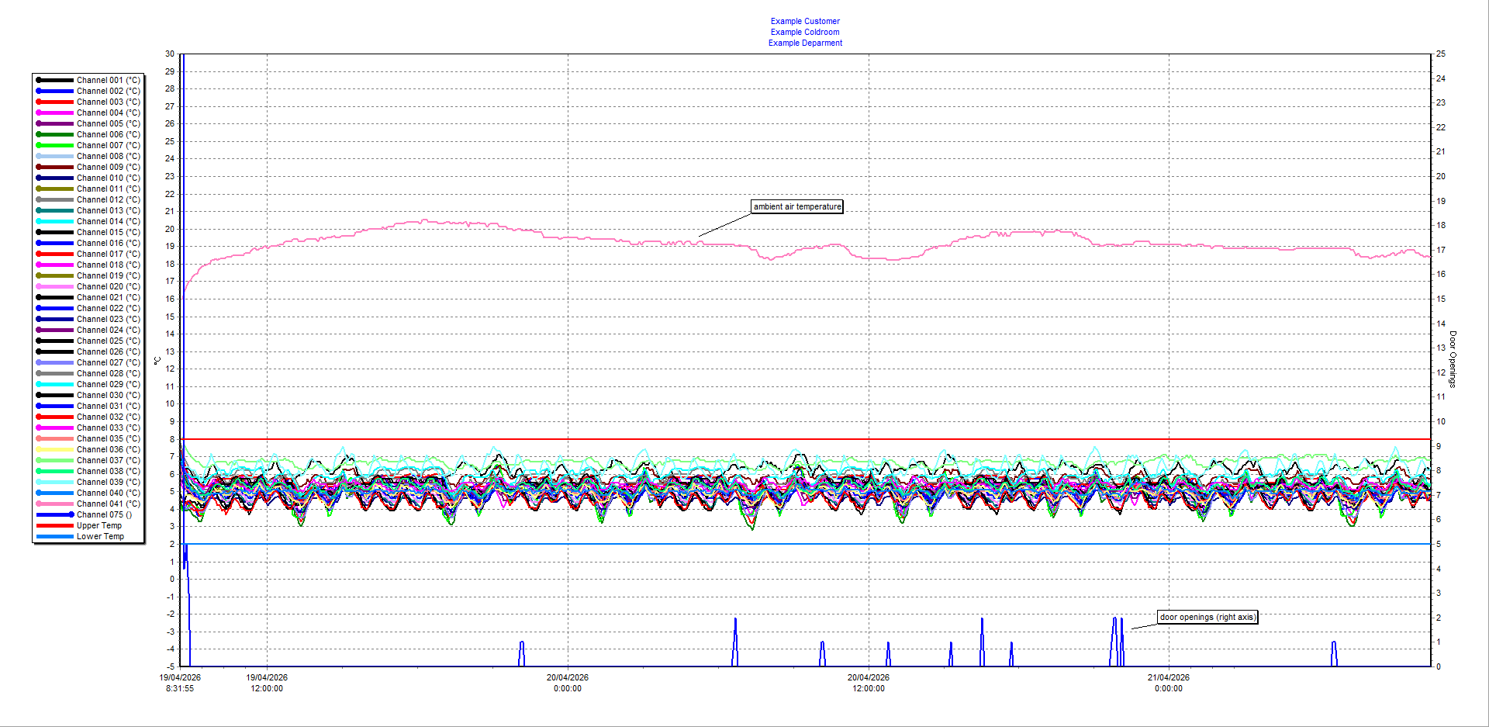This screenshot has width=1489, height=727.
Task: Select 'Channel 075 ()' legend entry
Action: coord(85,514)
